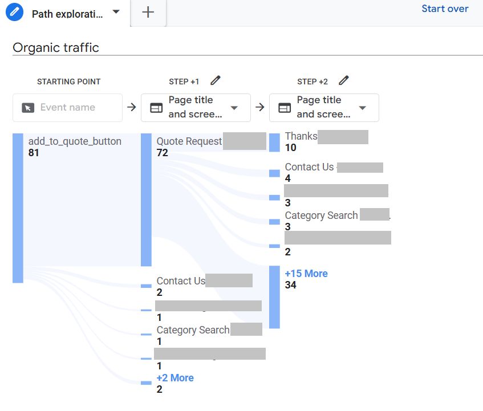
Task: Click the pencil icon next to STEP +2
Action: [x=343, y=81]
